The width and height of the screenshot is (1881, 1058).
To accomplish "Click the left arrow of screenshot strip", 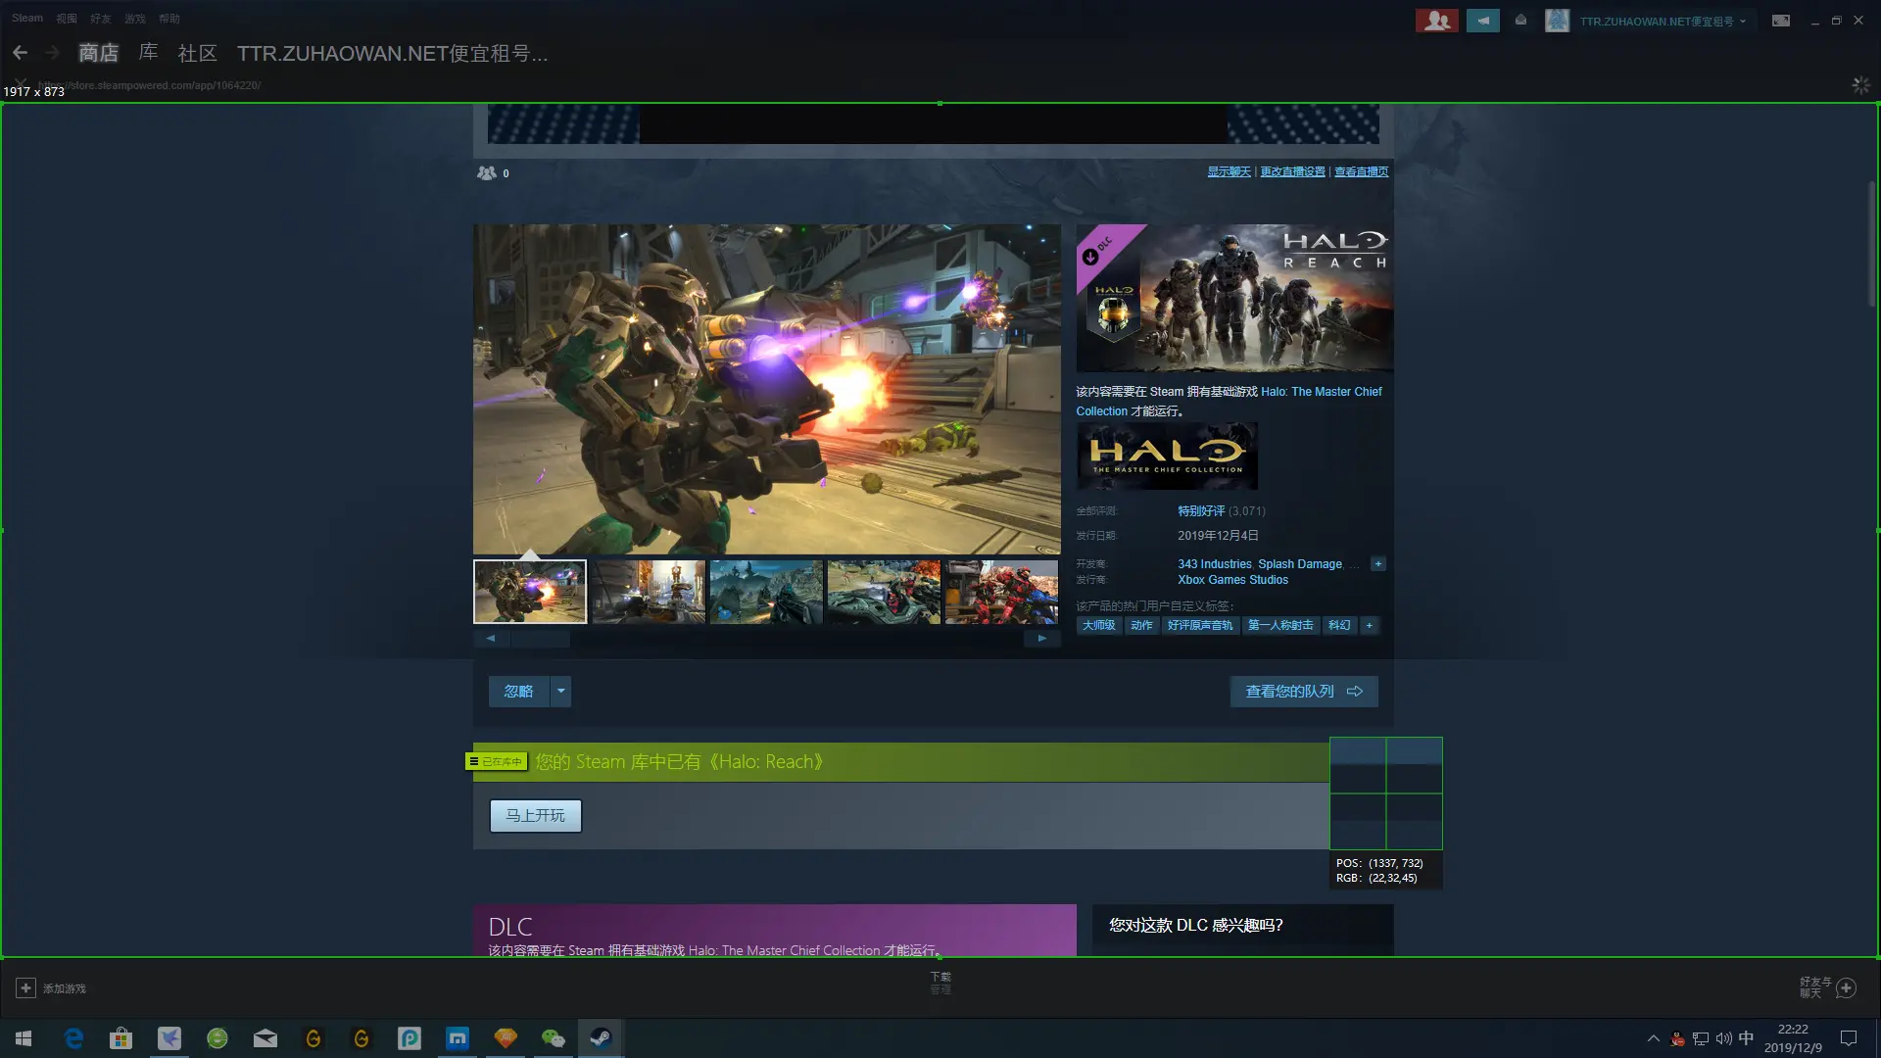I will [491, 638].
